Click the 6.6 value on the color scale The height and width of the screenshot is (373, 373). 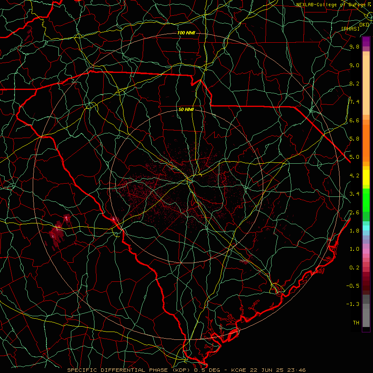354,120
